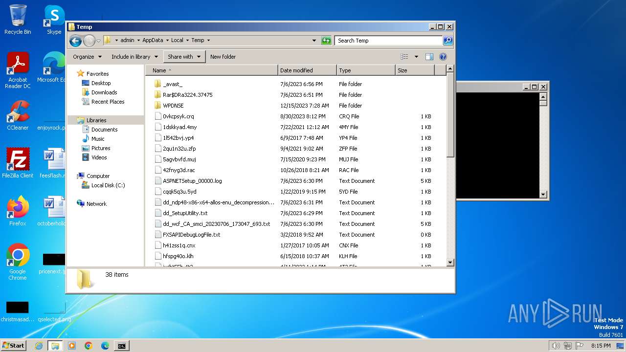Viewport: 626px width, 352px height.
Task: Open Explorer Help icon
Action: pos(443,57)
